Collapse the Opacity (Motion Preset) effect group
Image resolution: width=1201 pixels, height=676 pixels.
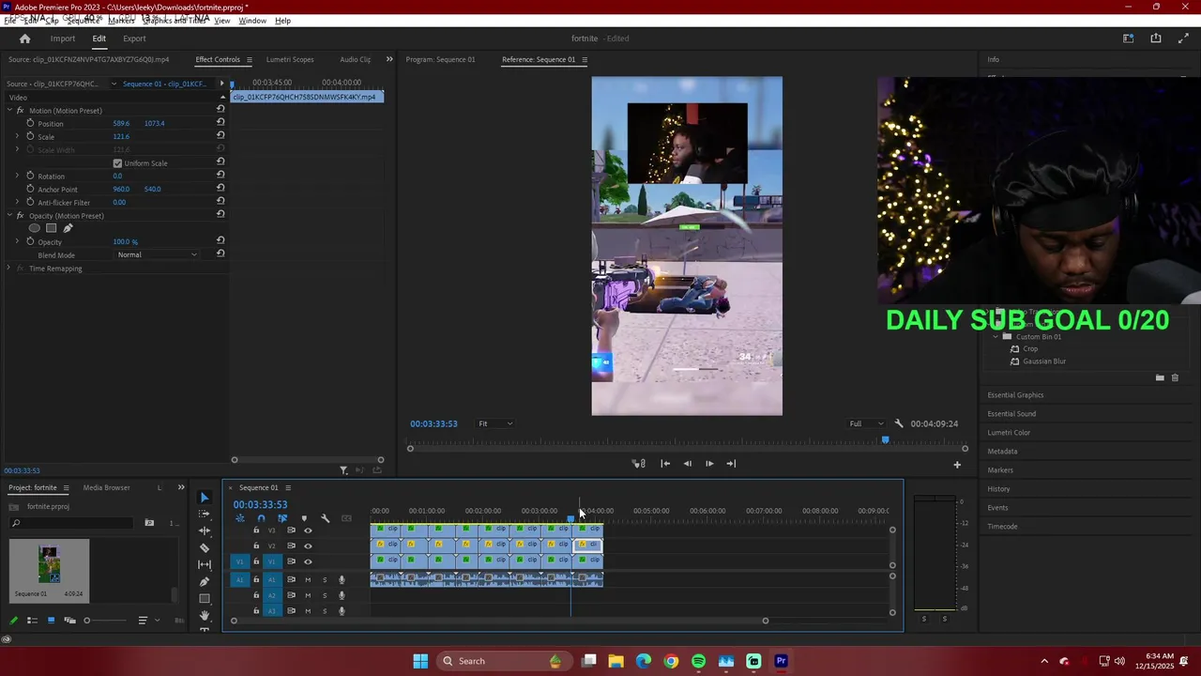[9, 216]
